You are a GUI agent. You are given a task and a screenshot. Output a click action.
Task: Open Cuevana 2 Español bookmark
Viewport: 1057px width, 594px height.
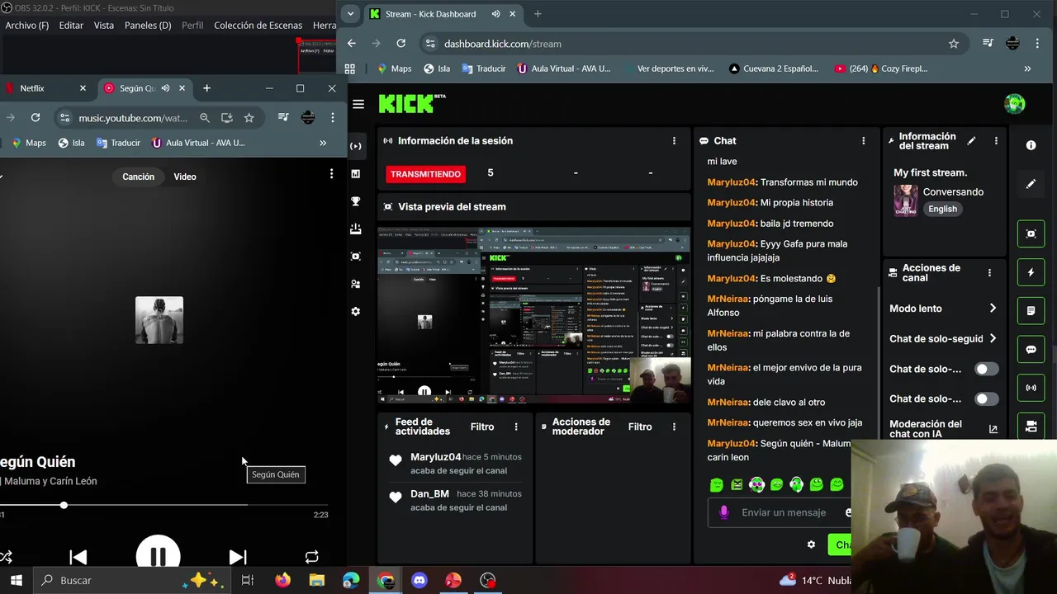(x=773, y=68)
